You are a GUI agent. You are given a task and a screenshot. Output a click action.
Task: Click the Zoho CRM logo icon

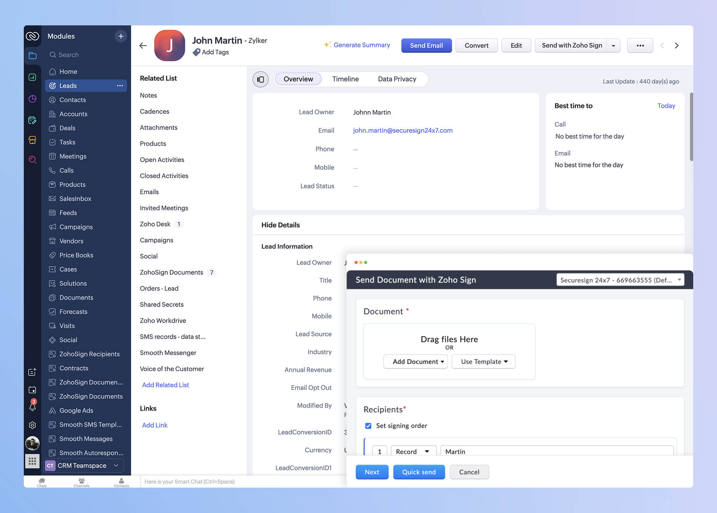pos(33,36)
